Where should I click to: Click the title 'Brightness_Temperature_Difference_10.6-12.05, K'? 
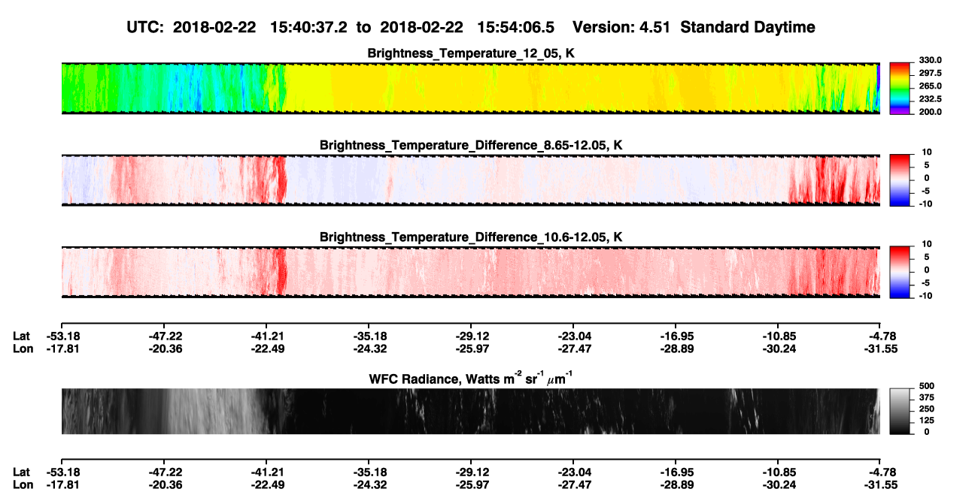(x=471, y=237)
